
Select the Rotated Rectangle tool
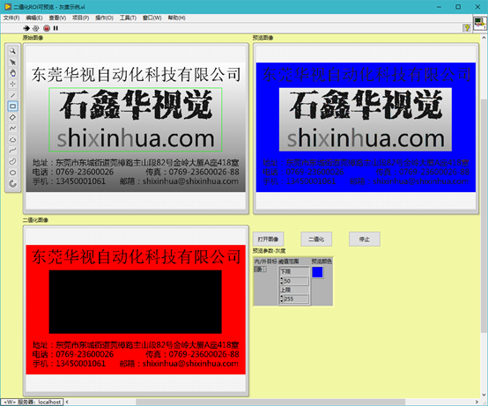[12, 117]
